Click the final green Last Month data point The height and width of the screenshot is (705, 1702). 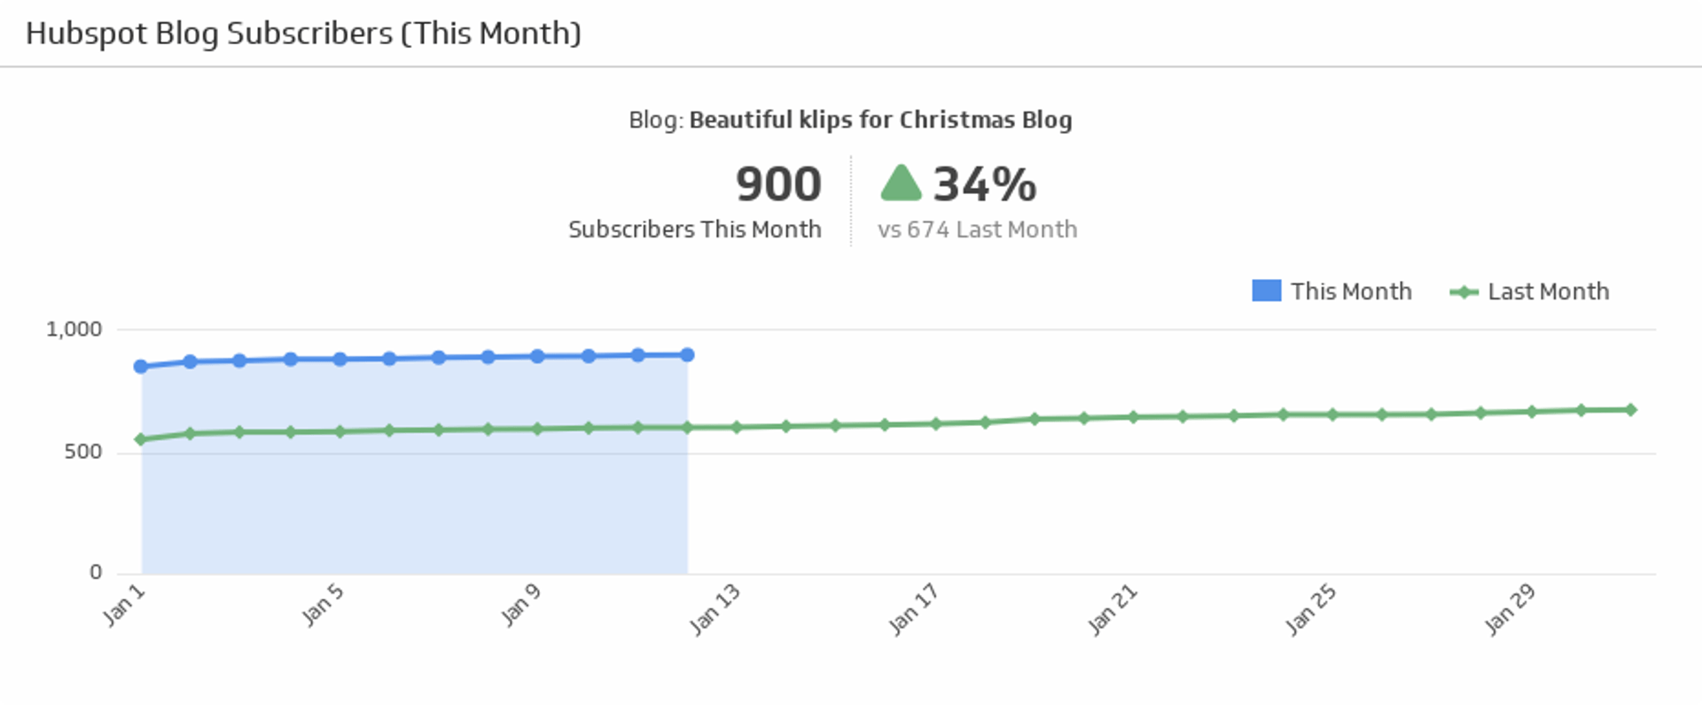pos(1630,409)
